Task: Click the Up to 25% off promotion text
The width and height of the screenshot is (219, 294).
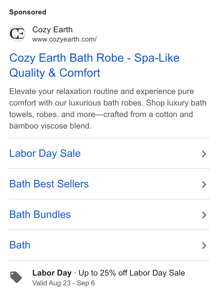Action: pos(132,273)
